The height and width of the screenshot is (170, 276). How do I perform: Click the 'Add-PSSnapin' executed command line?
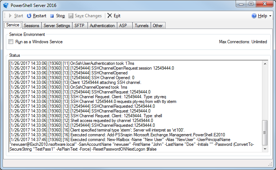tap(117, 135)
